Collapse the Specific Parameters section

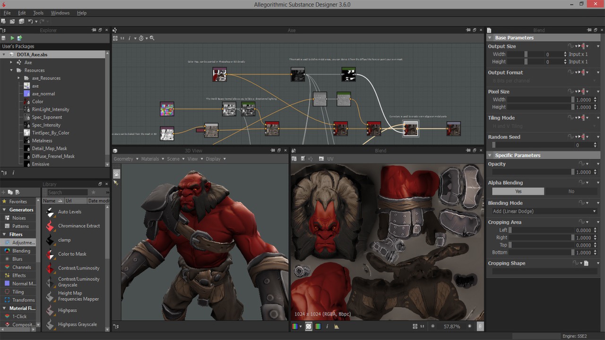[490, 155]
